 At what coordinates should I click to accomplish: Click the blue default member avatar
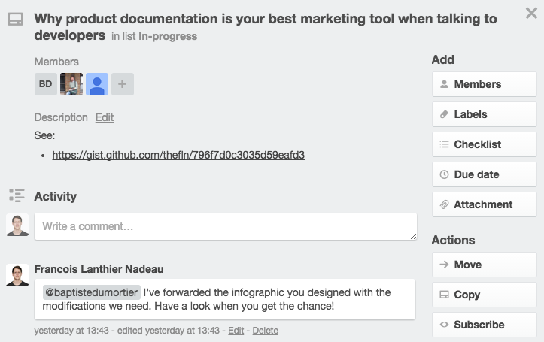tap(97, 84)
